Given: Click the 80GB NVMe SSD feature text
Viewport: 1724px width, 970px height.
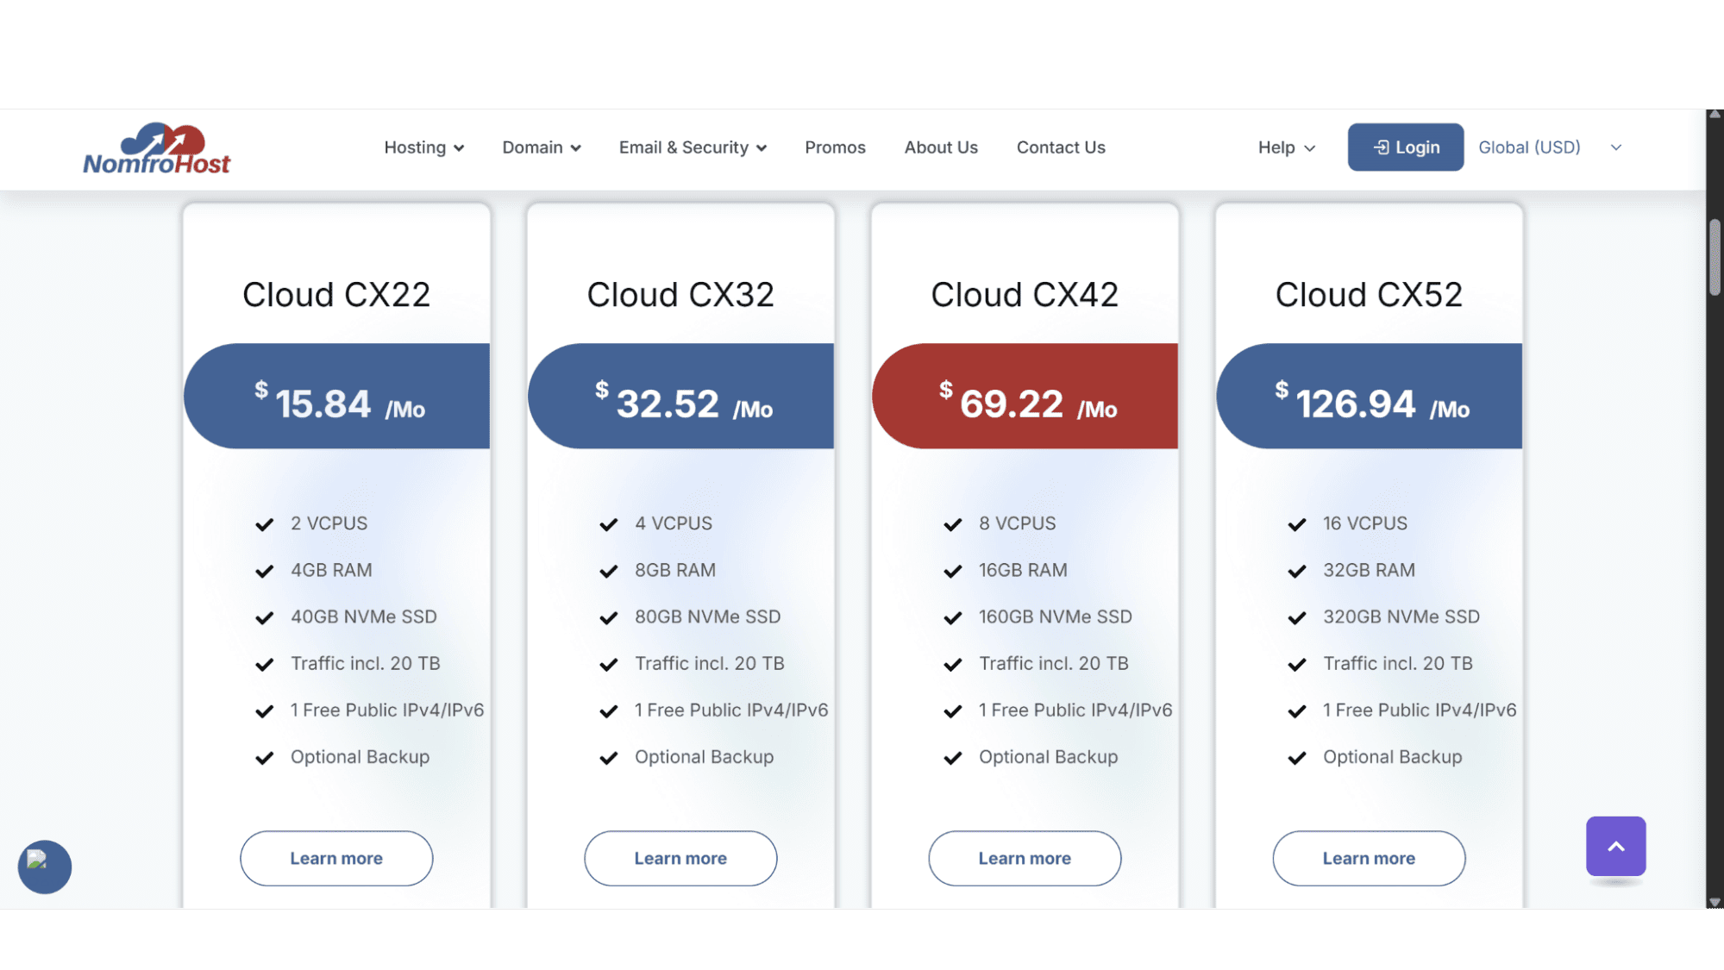Looking at the screenshot, I should [x=708, y=616].
